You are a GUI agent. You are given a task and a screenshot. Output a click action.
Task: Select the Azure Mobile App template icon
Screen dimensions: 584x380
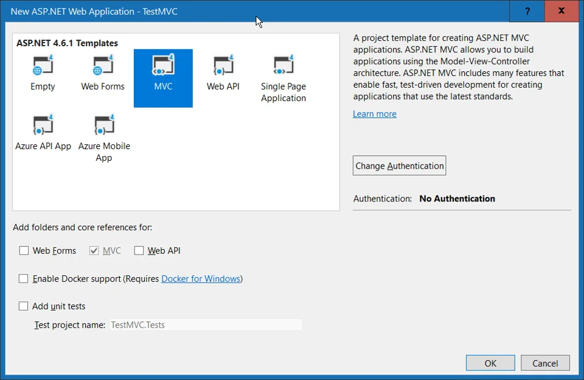104,125
